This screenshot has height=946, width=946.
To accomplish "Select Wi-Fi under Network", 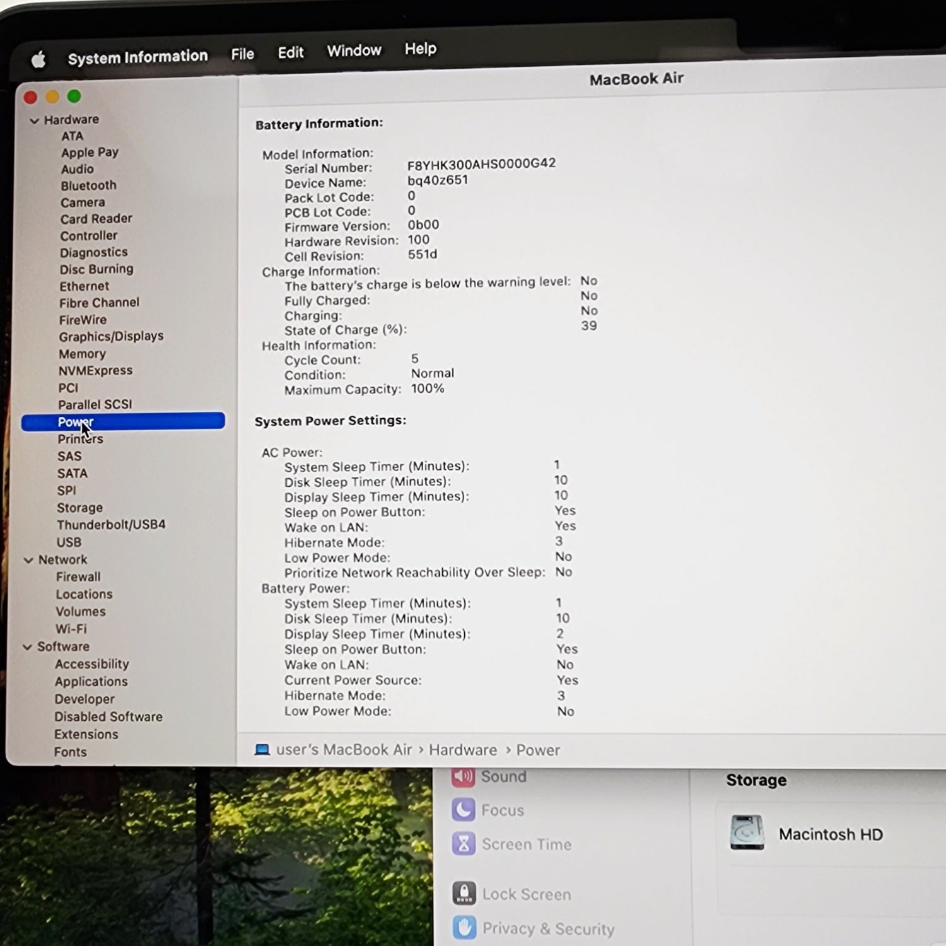I will 71,629.
